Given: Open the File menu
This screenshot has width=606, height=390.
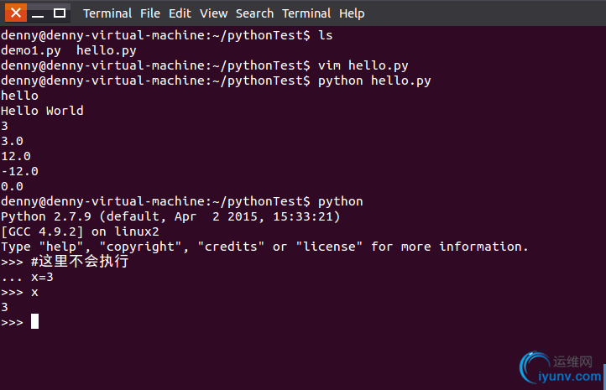Looking at the screenshot, I should pos(150,13).
